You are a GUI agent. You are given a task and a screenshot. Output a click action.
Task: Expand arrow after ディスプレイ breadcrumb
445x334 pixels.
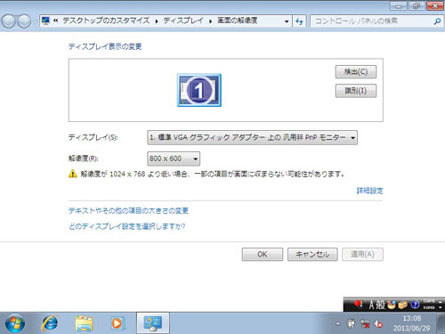[x=210, y=21]
